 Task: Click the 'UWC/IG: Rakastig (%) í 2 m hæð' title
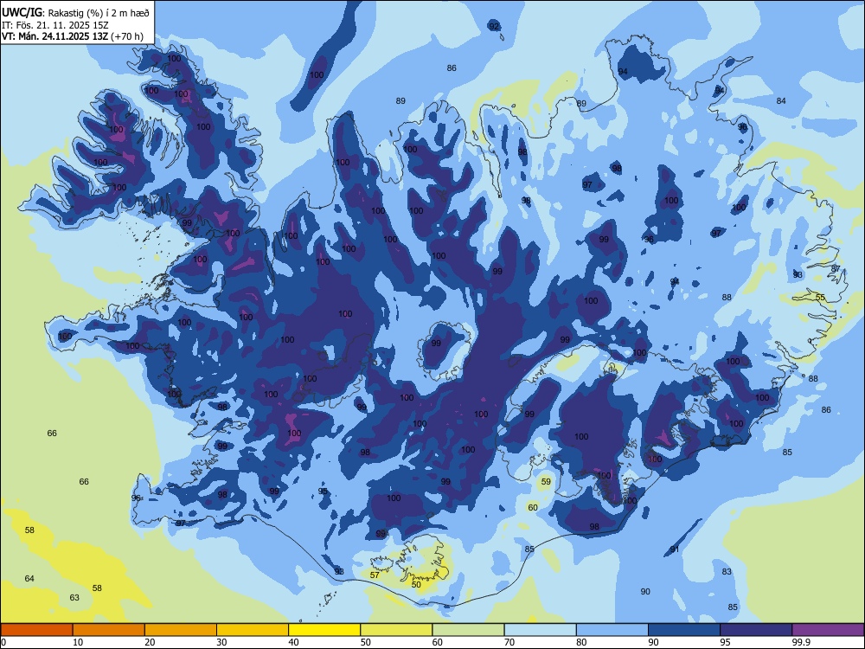(75, 12)
